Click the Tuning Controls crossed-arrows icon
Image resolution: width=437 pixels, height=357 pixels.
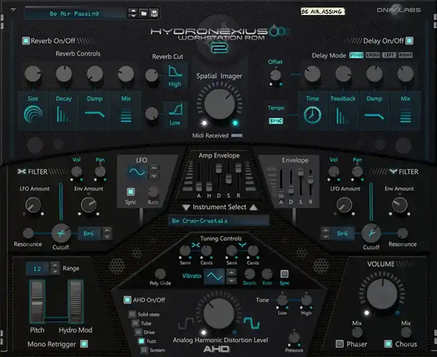(195, 245)
